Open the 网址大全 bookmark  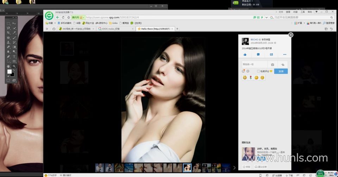[88, 23]
